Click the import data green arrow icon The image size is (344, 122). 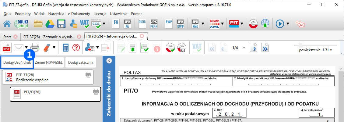pos(132,47)
